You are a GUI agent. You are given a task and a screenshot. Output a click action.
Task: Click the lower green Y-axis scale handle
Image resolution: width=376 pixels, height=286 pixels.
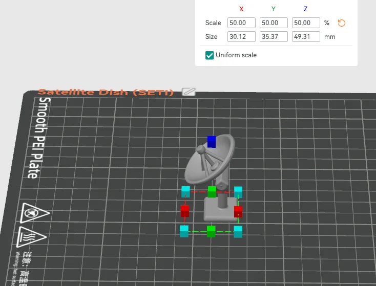click(x=211, y=231)
